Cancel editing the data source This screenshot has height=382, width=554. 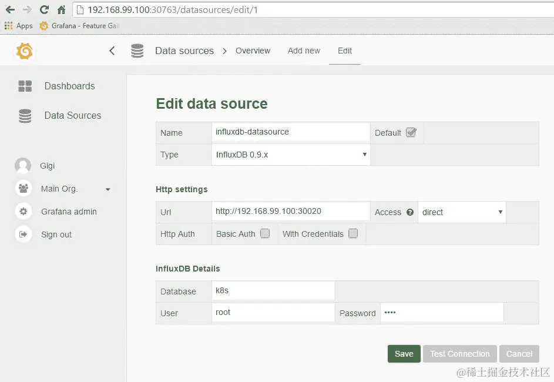click(x=519, y=354)
